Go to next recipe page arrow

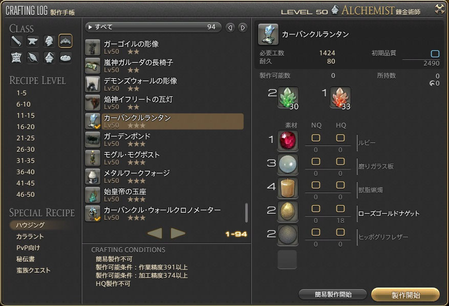coord(178,233)
